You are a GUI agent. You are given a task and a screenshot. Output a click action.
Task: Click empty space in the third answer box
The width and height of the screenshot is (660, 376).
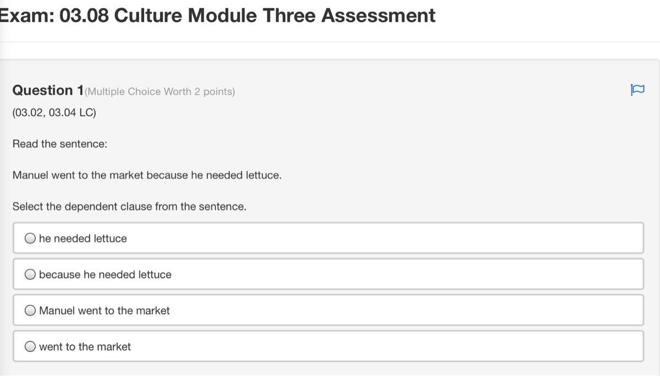click(x=385, y=310)
